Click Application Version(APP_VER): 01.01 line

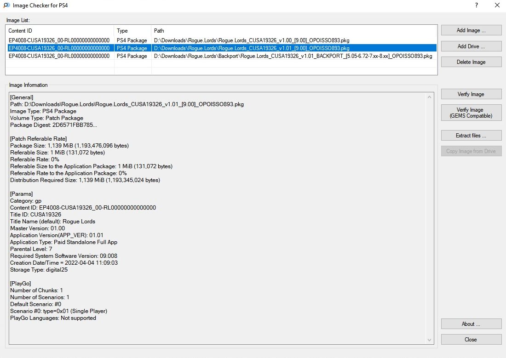57,235
